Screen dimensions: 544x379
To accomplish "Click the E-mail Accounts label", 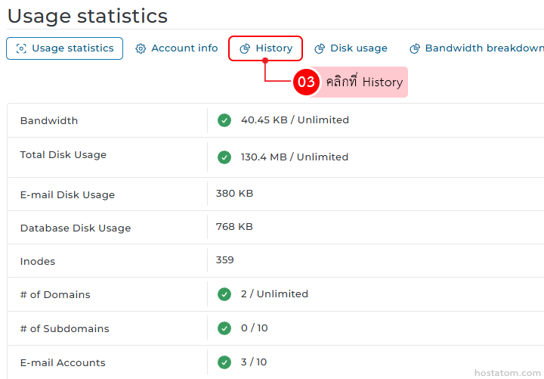I will coord(63,362).
